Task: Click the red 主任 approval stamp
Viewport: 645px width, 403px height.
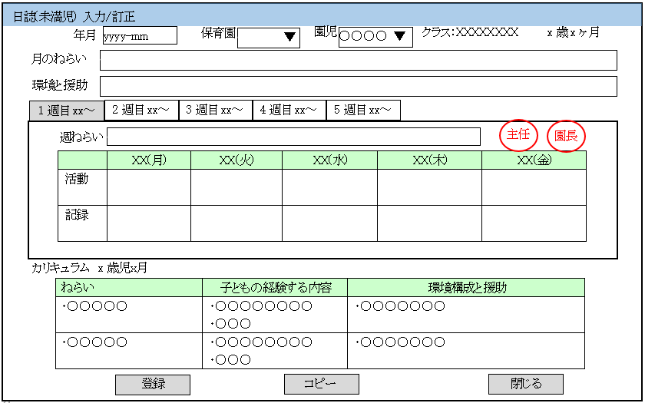Action: point(518,135)
